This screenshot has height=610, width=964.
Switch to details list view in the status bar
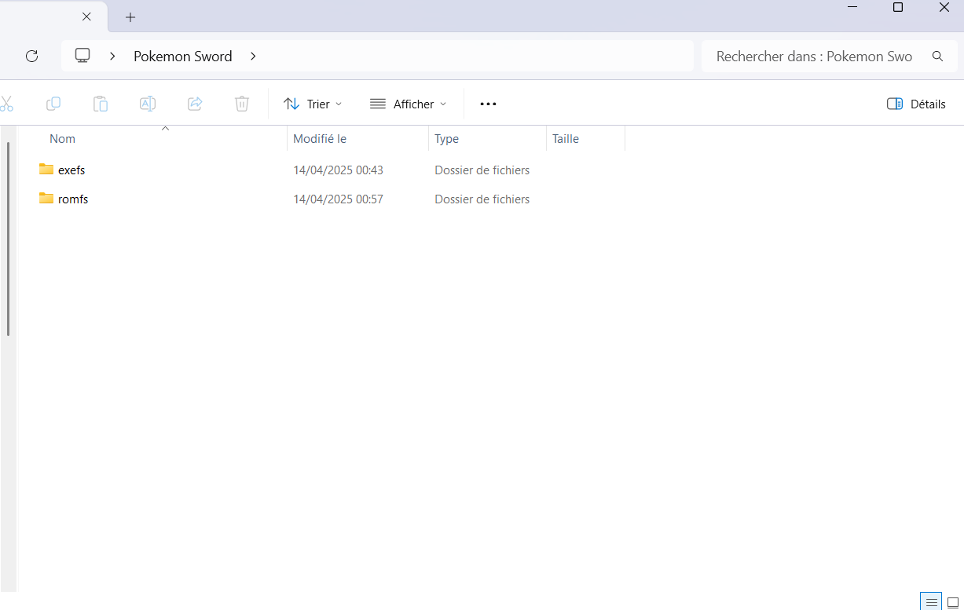pyautogui.click(x=932, y=602)
